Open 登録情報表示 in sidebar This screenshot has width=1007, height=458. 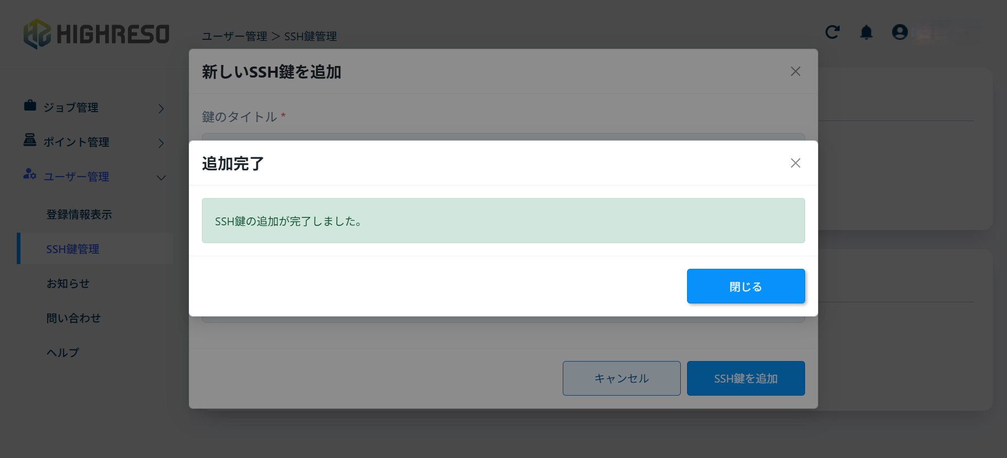coord(79,214)
